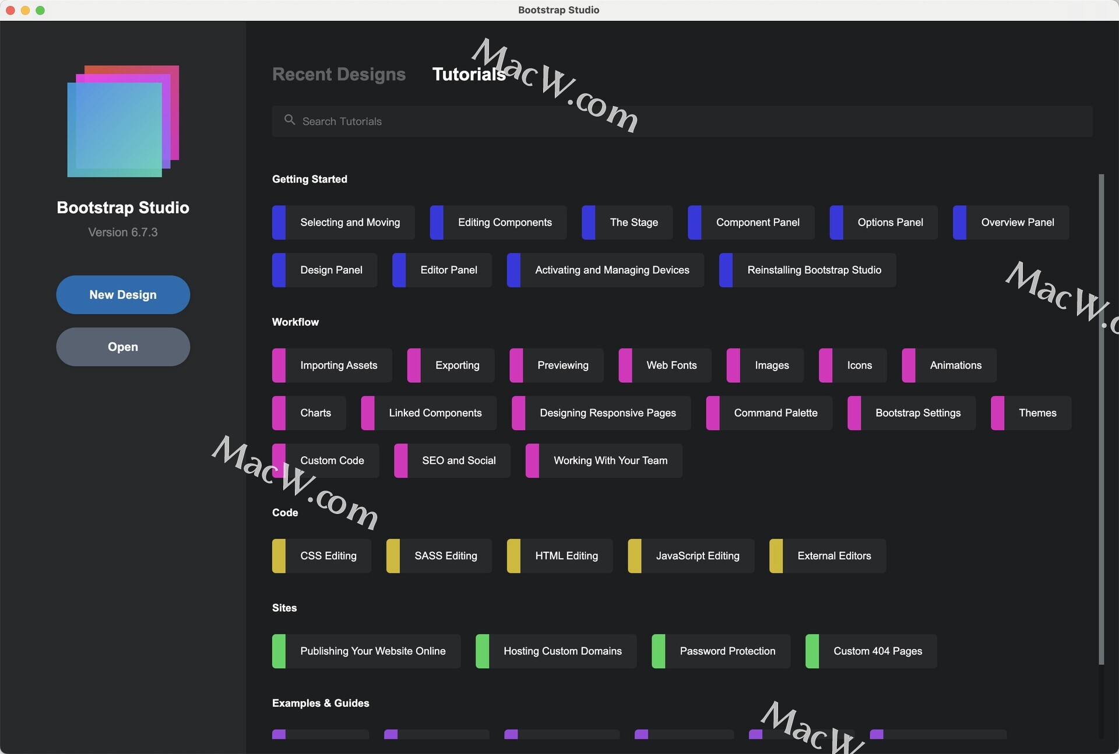
Task: Click the search magnifier icon
Action: pos(289,120)
